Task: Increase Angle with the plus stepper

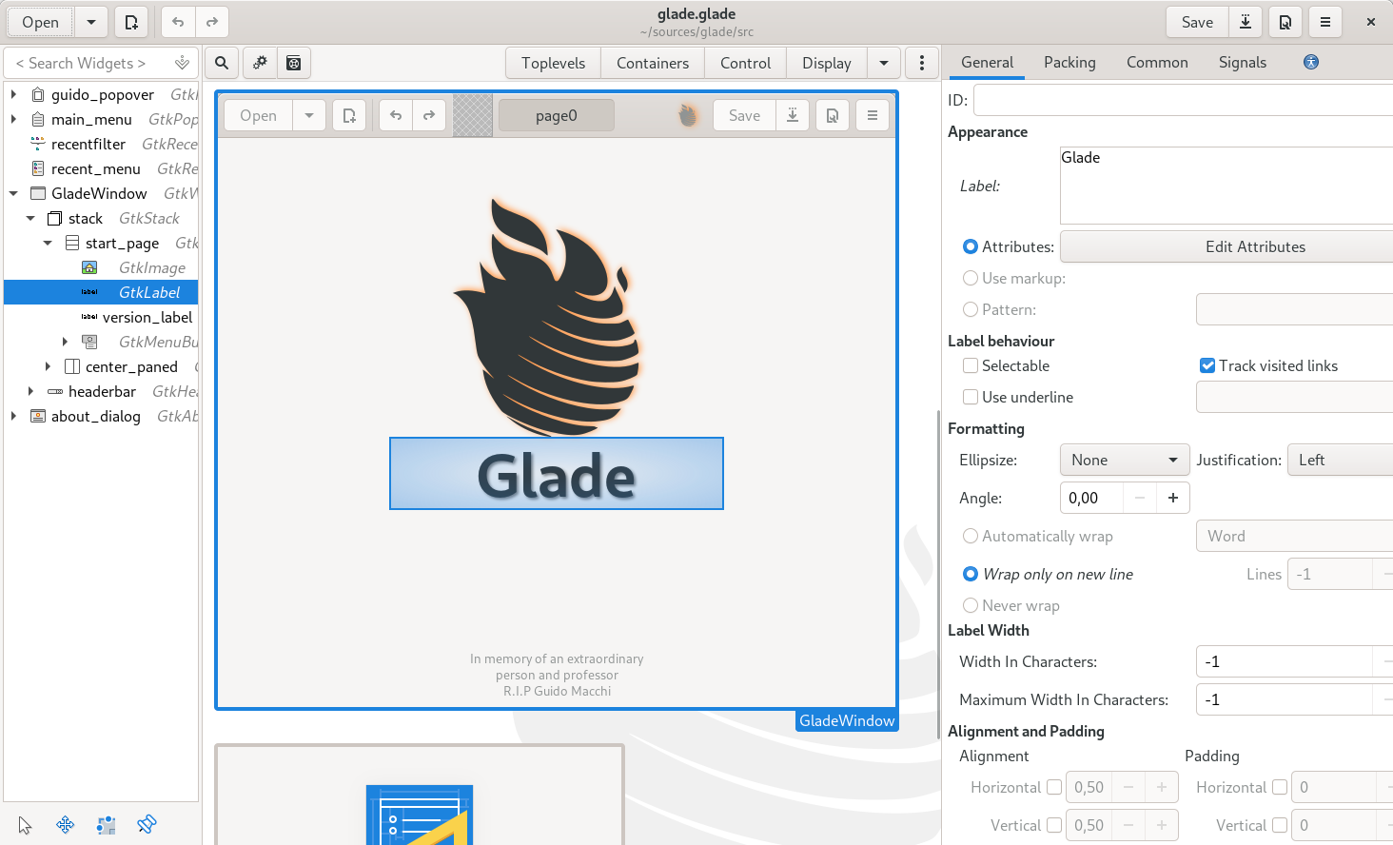Action: click(1173, 498)
